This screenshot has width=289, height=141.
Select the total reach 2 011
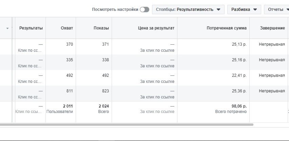(68, 106)
